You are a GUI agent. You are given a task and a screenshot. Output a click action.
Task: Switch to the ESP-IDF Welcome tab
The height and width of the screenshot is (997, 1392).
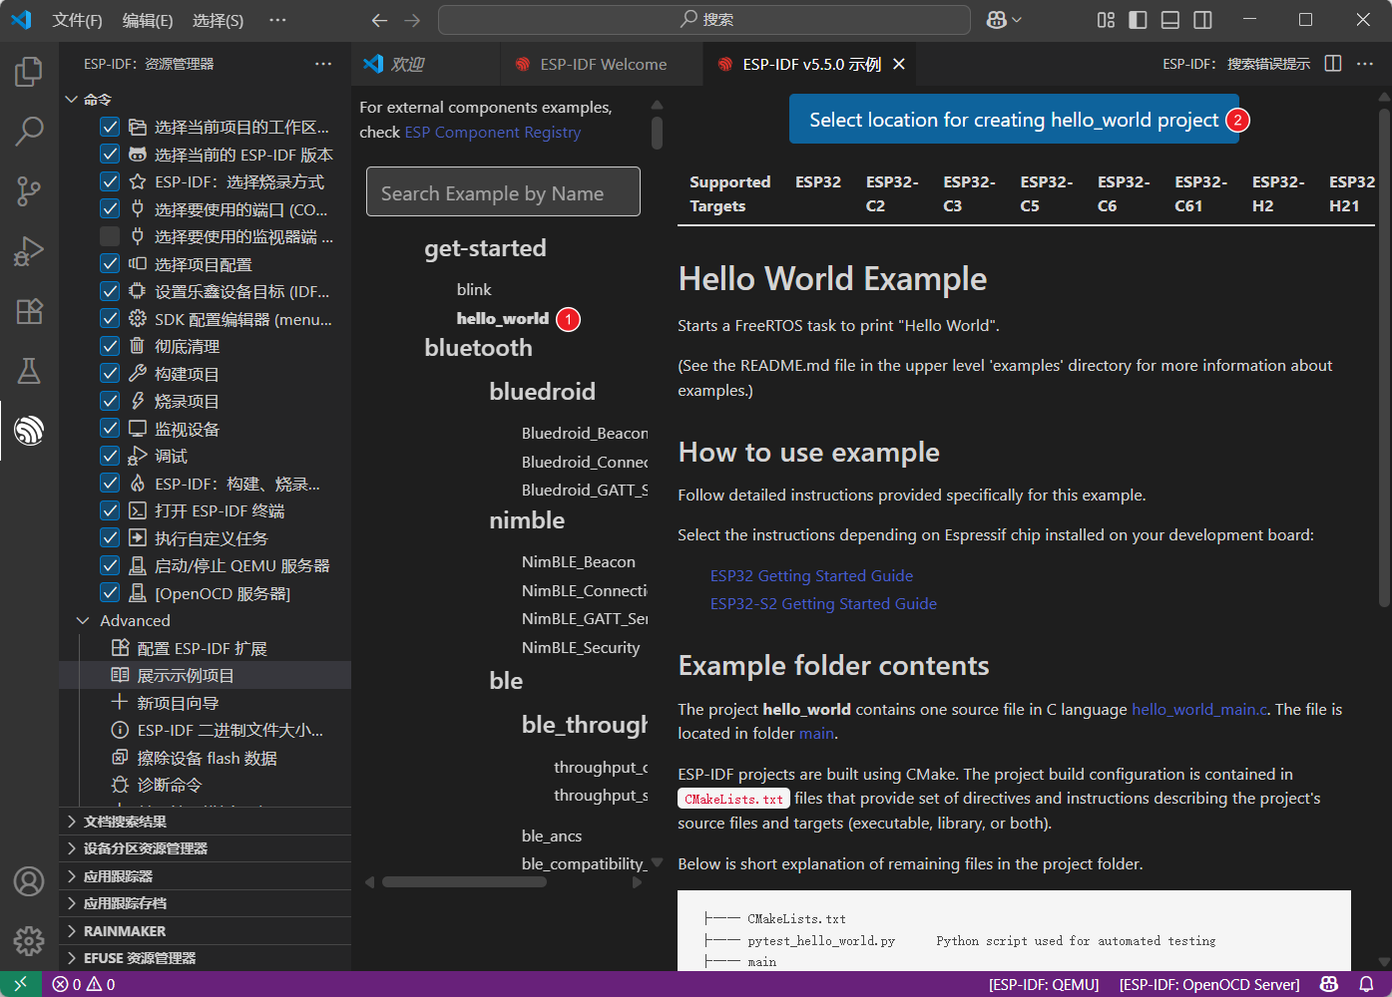click(603, 64)
